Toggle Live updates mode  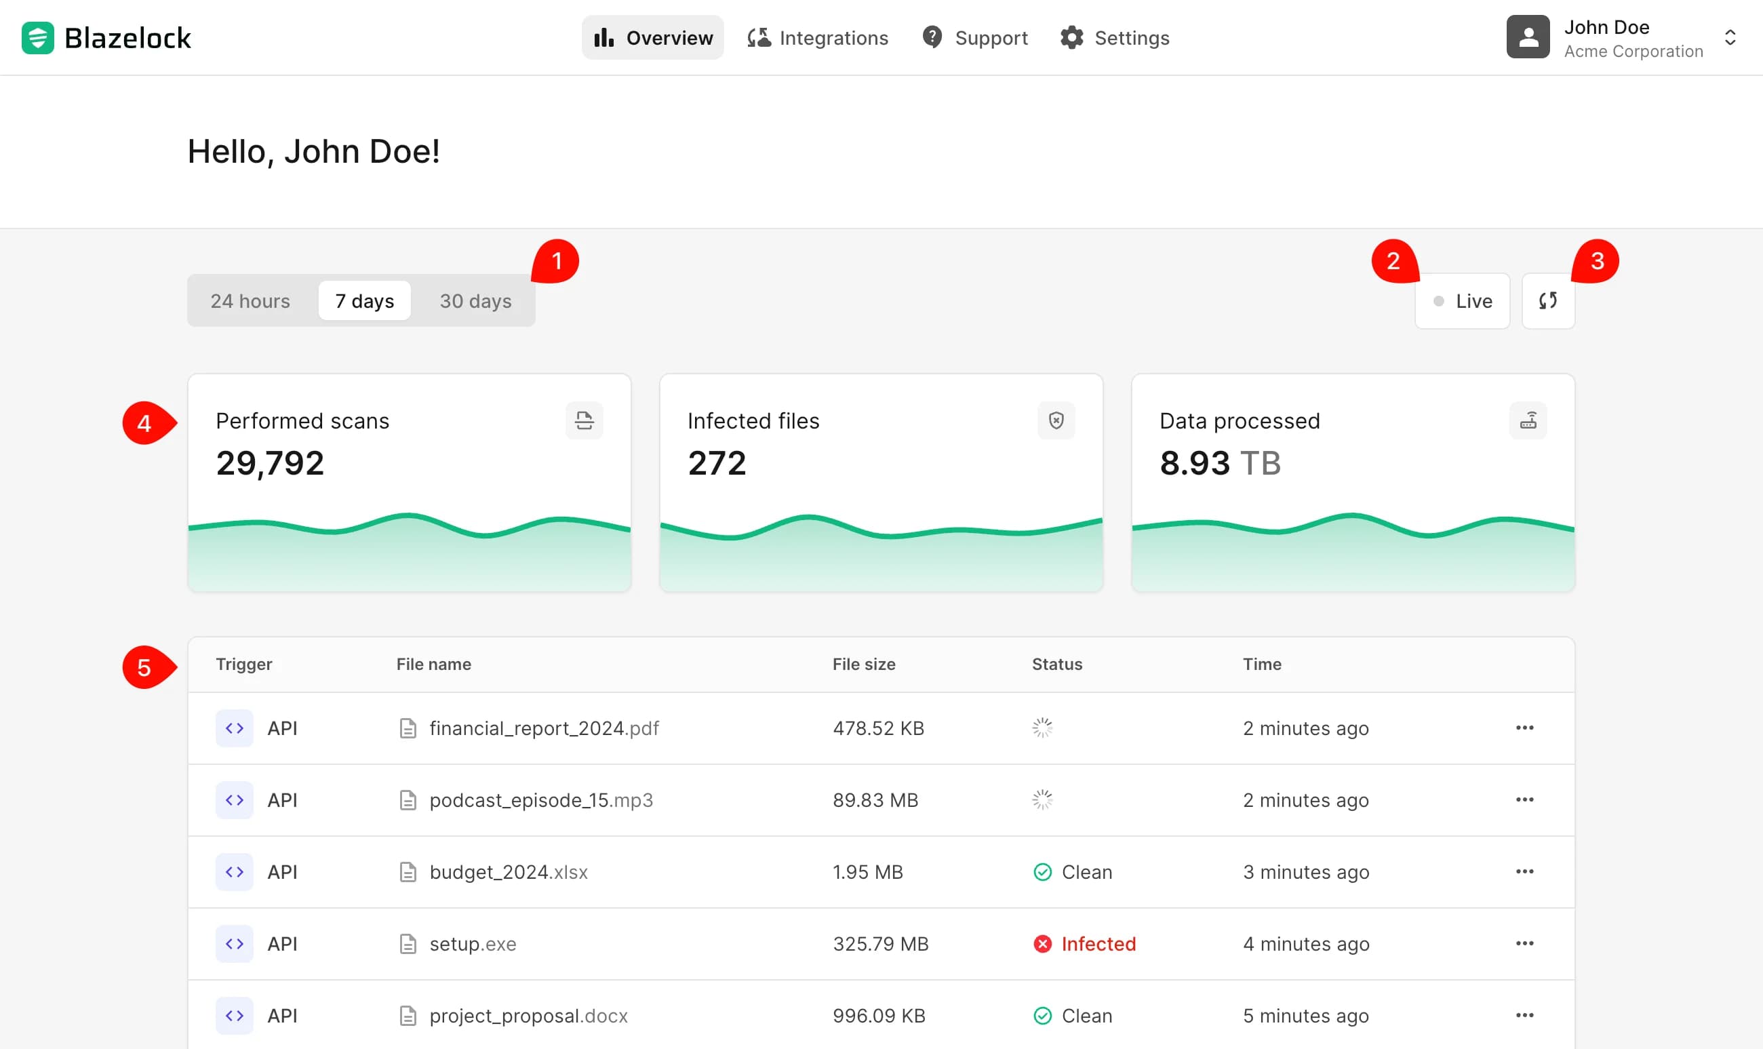[x=1462, y=300]
